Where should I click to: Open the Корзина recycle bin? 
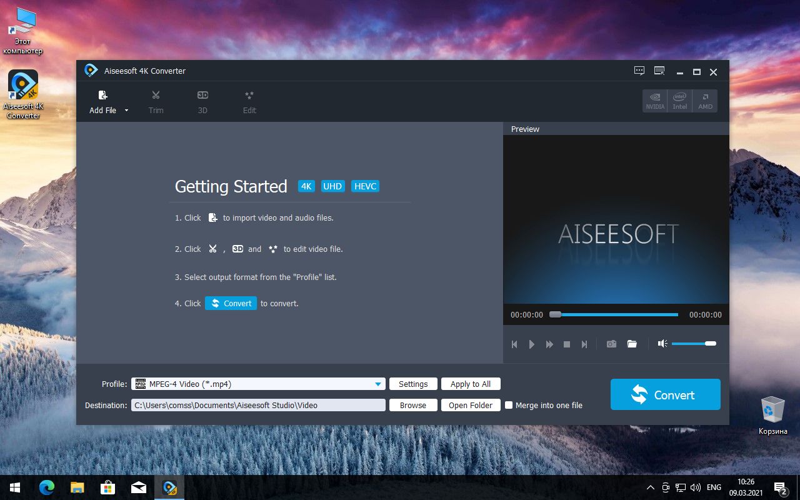point(772,409)
